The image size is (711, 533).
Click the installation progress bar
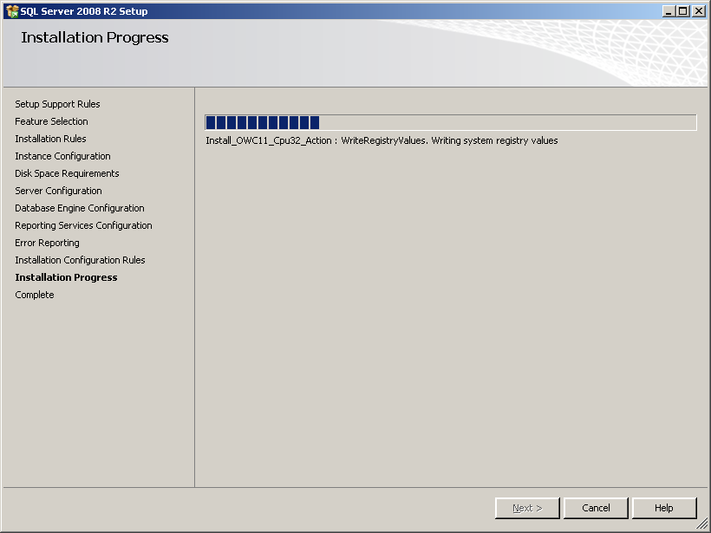coord(451,122)
